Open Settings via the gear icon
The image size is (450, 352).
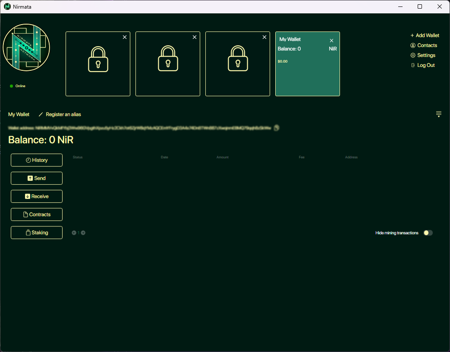coord(413,55)
